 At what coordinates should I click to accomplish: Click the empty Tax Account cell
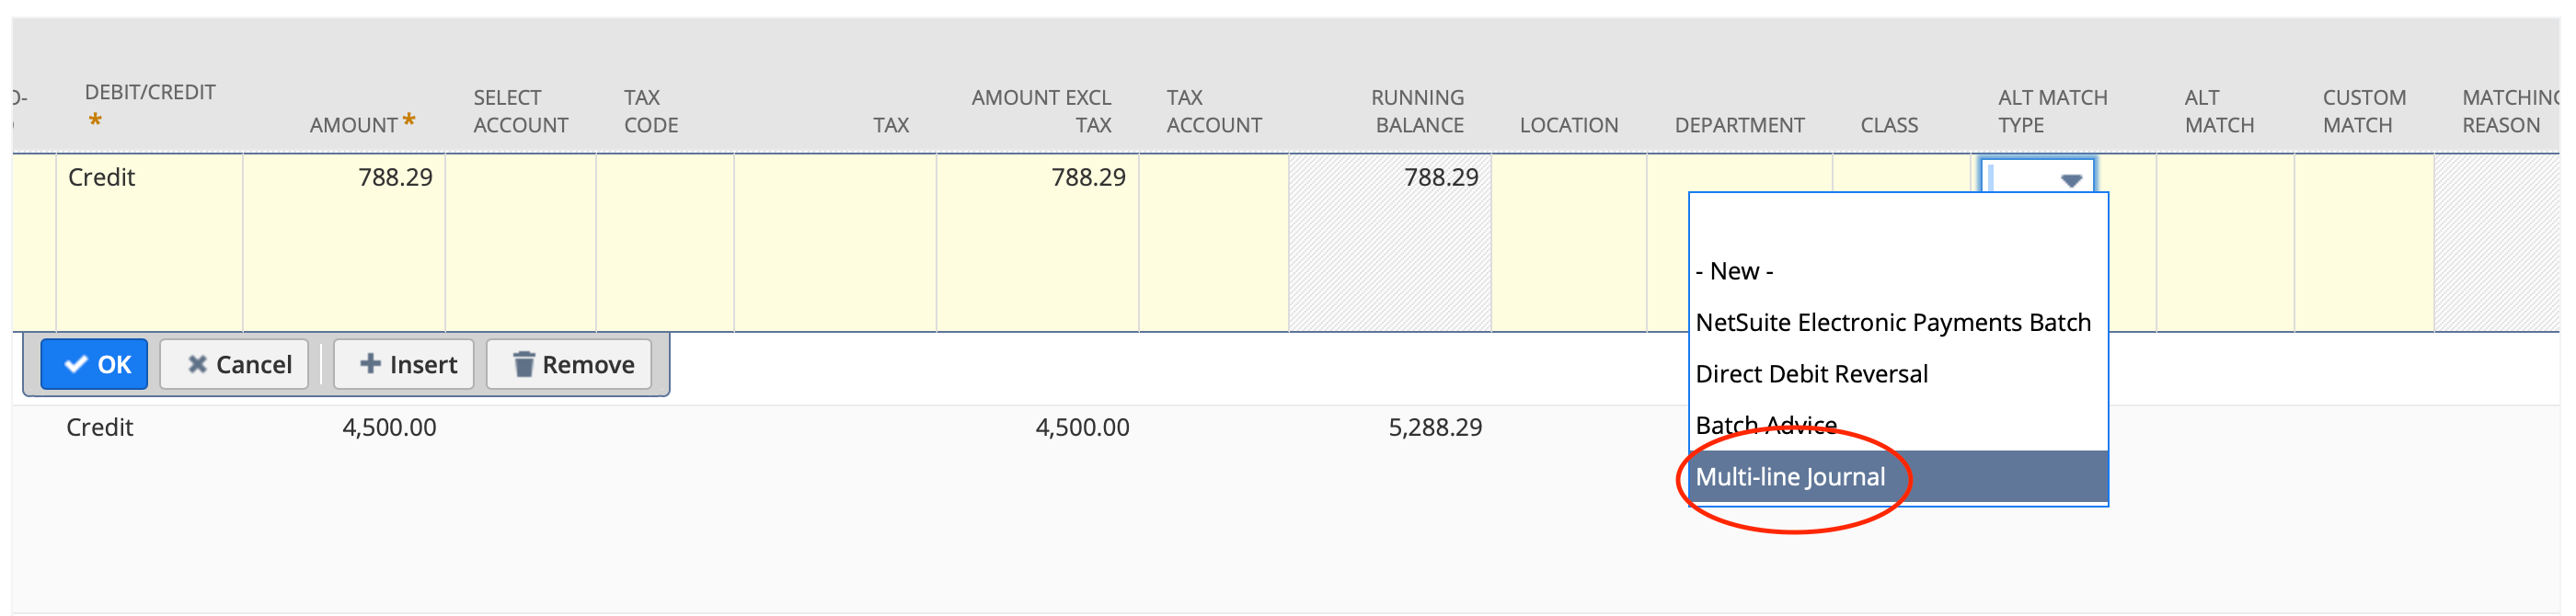coord(1214,242)
